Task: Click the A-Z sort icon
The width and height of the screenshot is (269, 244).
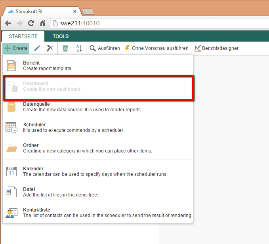Action: (79, 48)
